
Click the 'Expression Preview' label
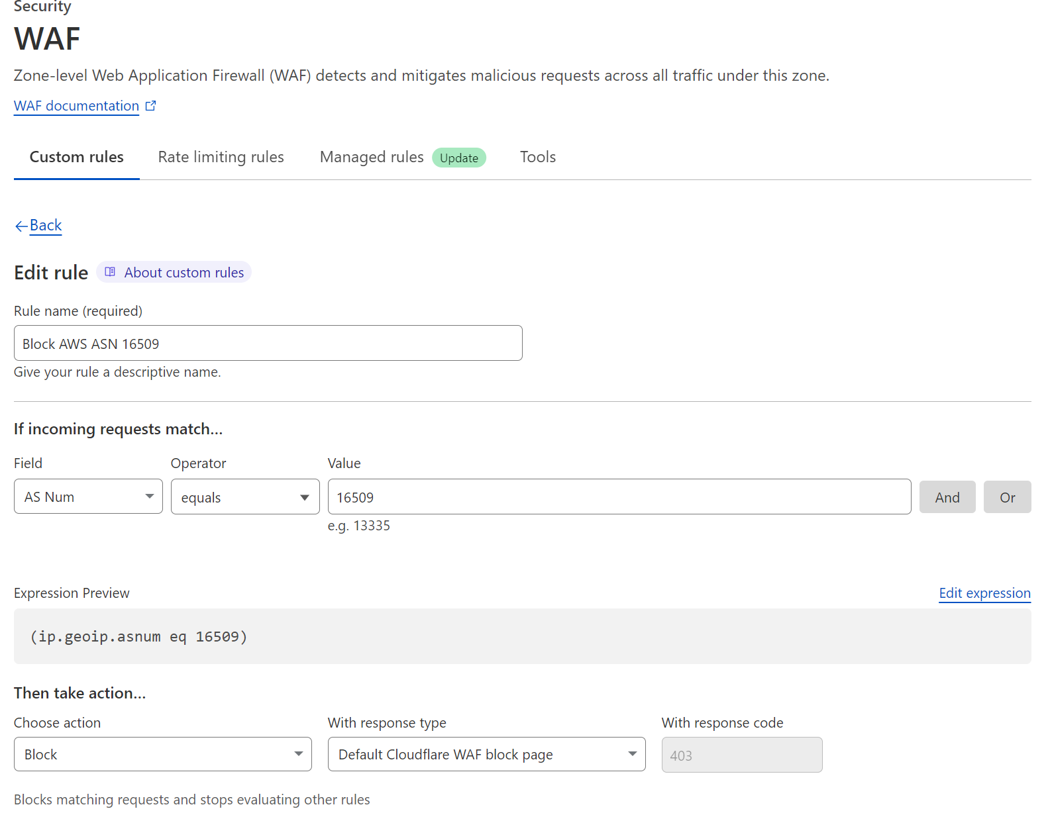72,593
